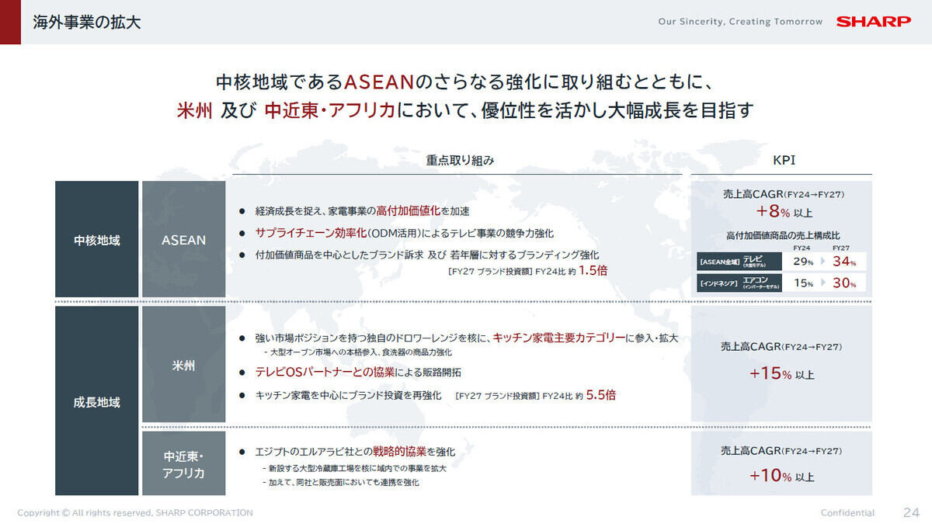
Task: Click the [インドネシア] エアコン label
Action: (x=738, y=283)
